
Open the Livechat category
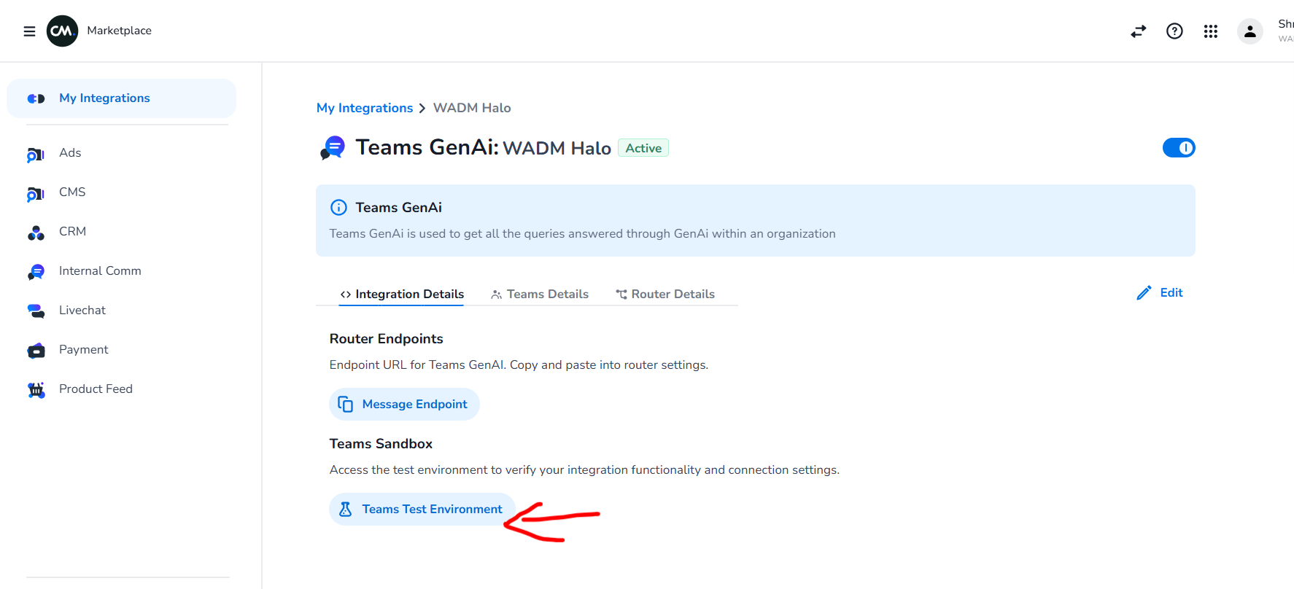pyautogui.click(x=82, y=311)
